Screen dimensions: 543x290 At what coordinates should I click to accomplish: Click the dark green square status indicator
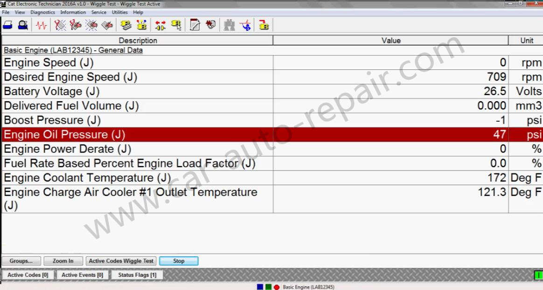click(268, 287)
